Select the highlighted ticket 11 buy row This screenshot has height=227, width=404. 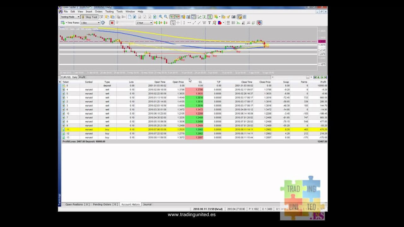194,130
